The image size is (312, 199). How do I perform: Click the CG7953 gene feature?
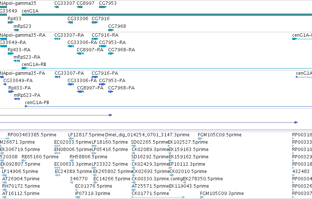(103, 7)
